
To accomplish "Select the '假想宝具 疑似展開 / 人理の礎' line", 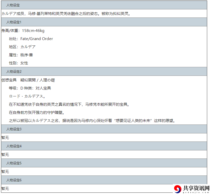I will coord(28,80).
